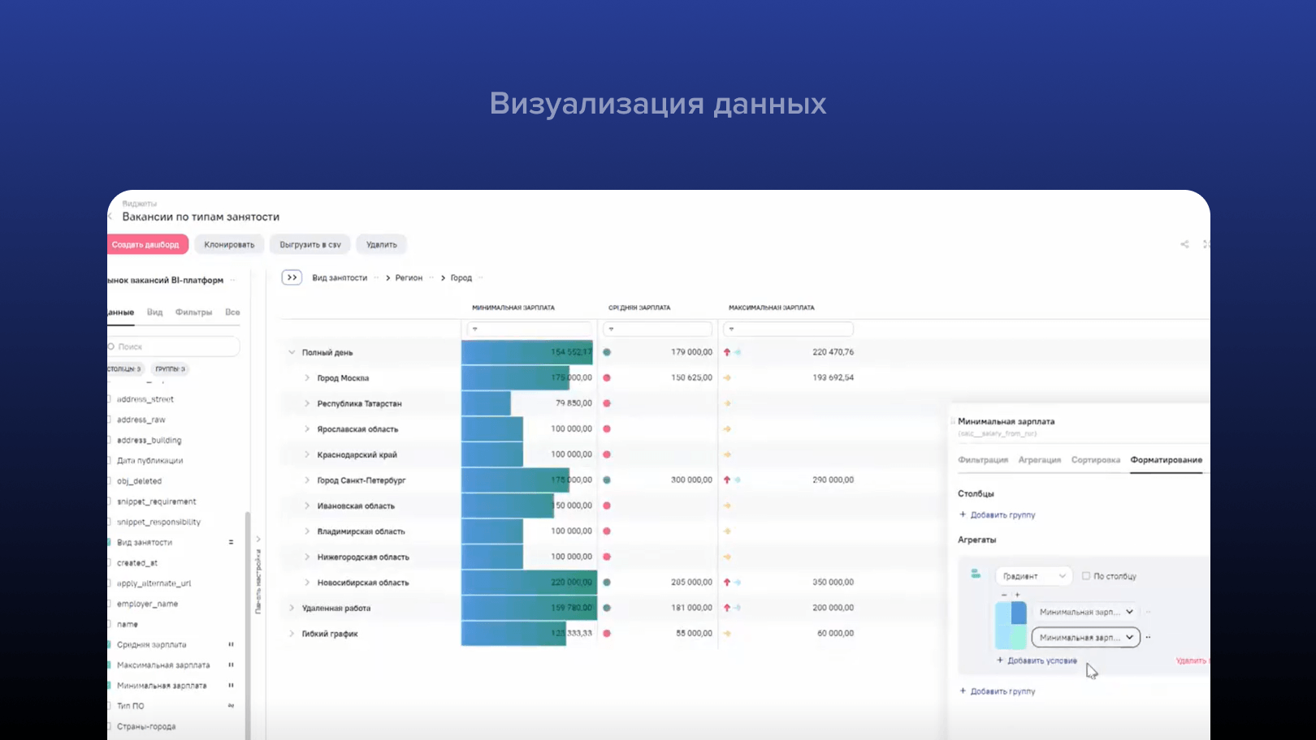Image resolution: width=1316 pixels, height=740 pixels.
Task: Uncheck the Средняя зарплата field checkbox
Action: tap(109, 644)
